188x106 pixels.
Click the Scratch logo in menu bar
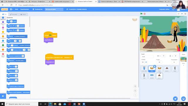[4, 9]
